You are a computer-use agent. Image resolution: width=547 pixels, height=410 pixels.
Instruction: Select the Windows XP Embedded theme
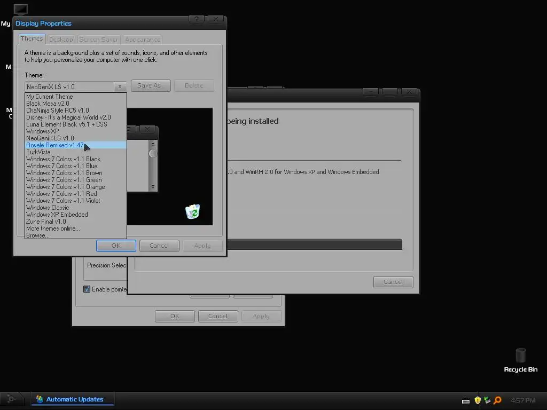point(76,215)
